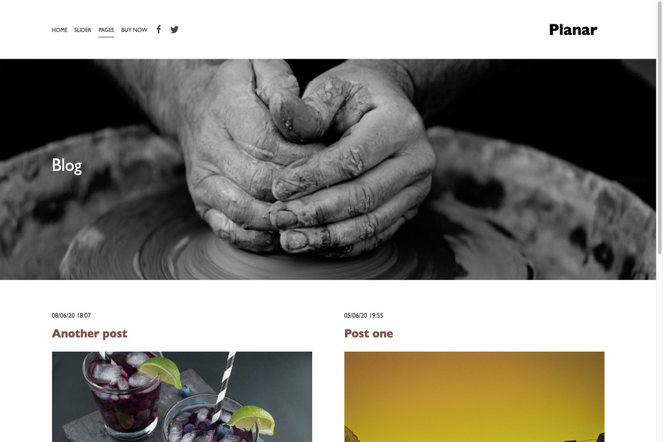This screenshot has width=663, height=442.
Task: Open the SLIDER menu item
Action: (x=83, y=30)
